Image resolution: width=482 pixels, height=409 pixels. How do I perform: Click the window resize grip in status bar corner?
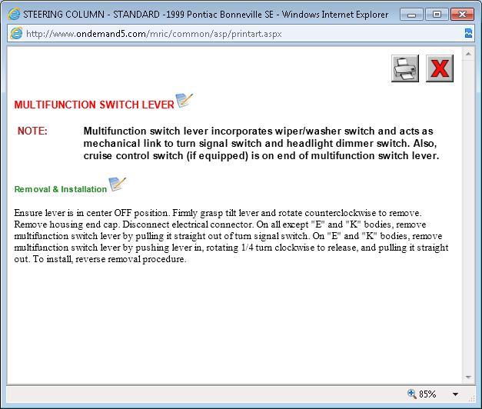coord(471,398)
